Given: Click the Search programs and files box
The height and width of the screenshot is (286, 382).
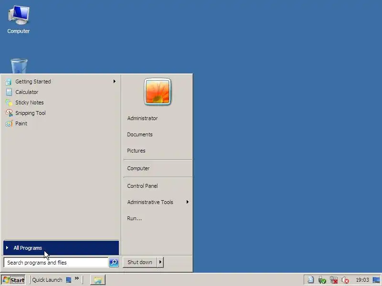Looking at the screenshot, I should coord(56,263).
